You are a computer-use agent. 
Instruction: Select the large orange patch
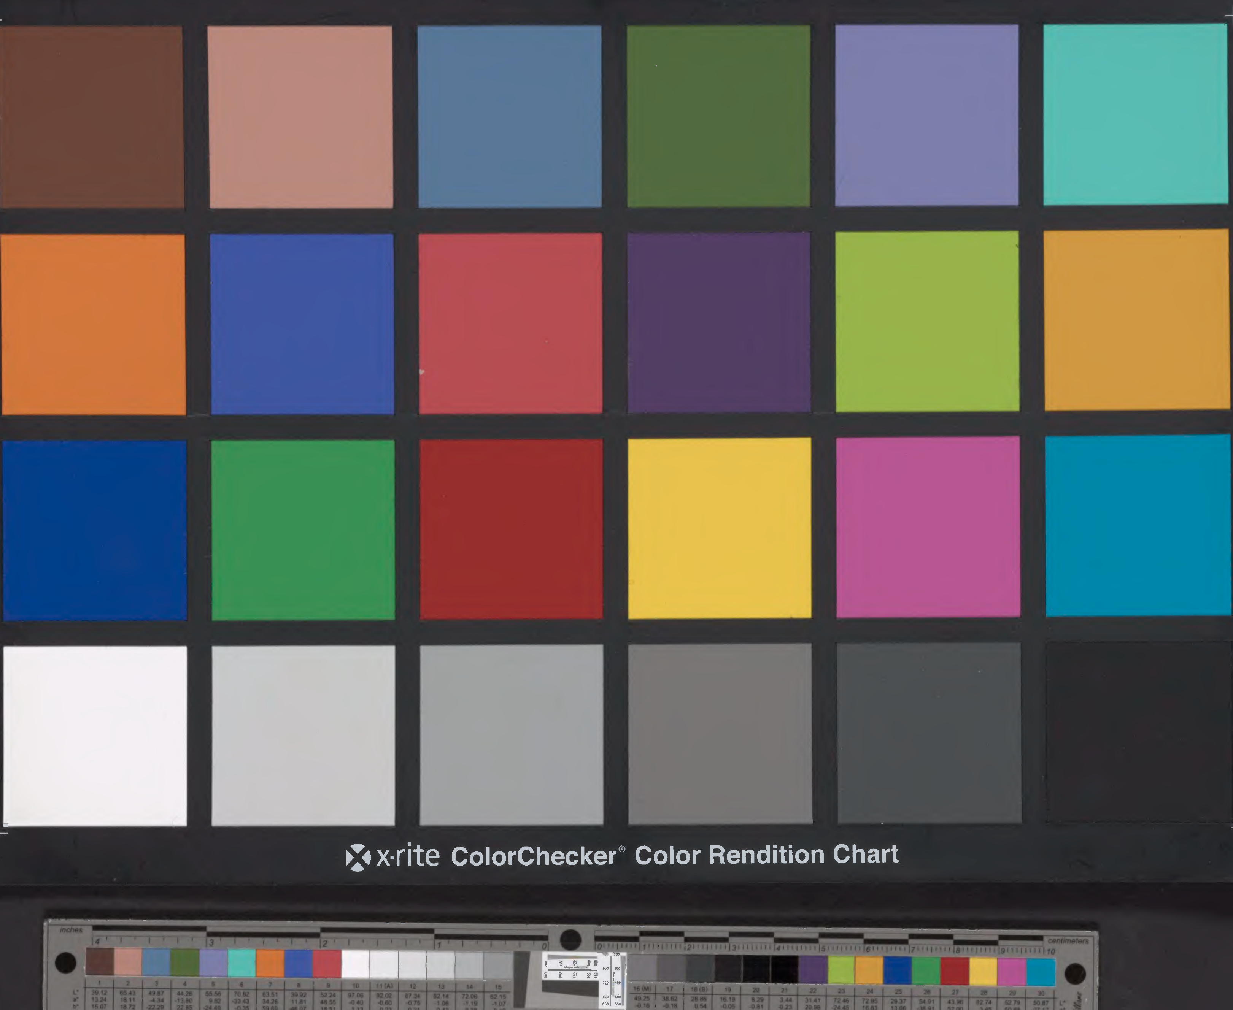[93, 324]
